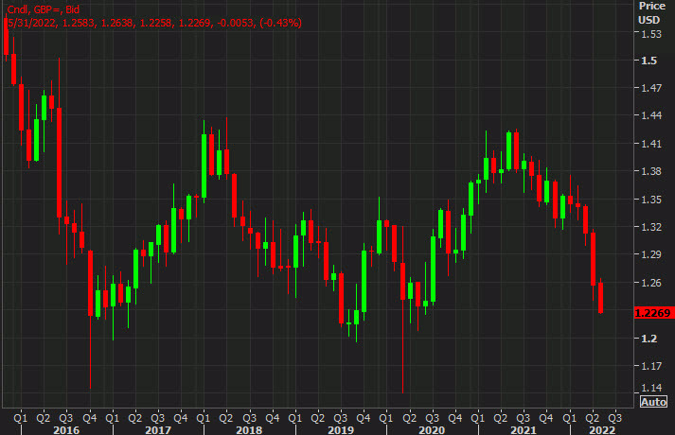Click the 1.17 price axis label

(651, 366)
